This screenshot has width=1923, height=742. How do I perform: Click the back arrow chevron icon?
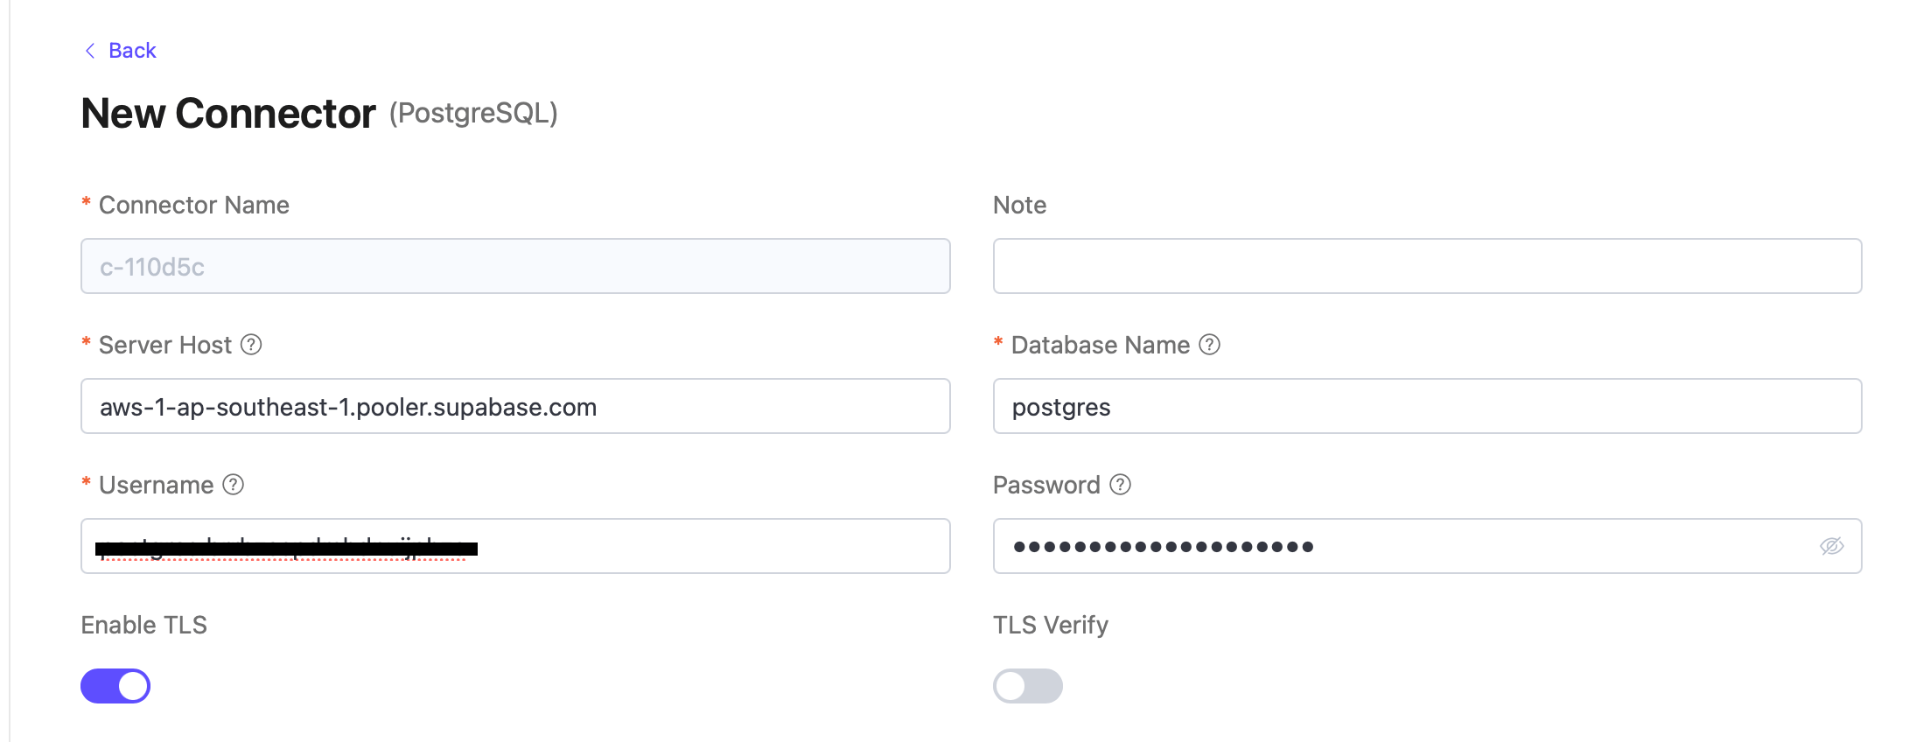pyautogui.click(x=90, y=51)
